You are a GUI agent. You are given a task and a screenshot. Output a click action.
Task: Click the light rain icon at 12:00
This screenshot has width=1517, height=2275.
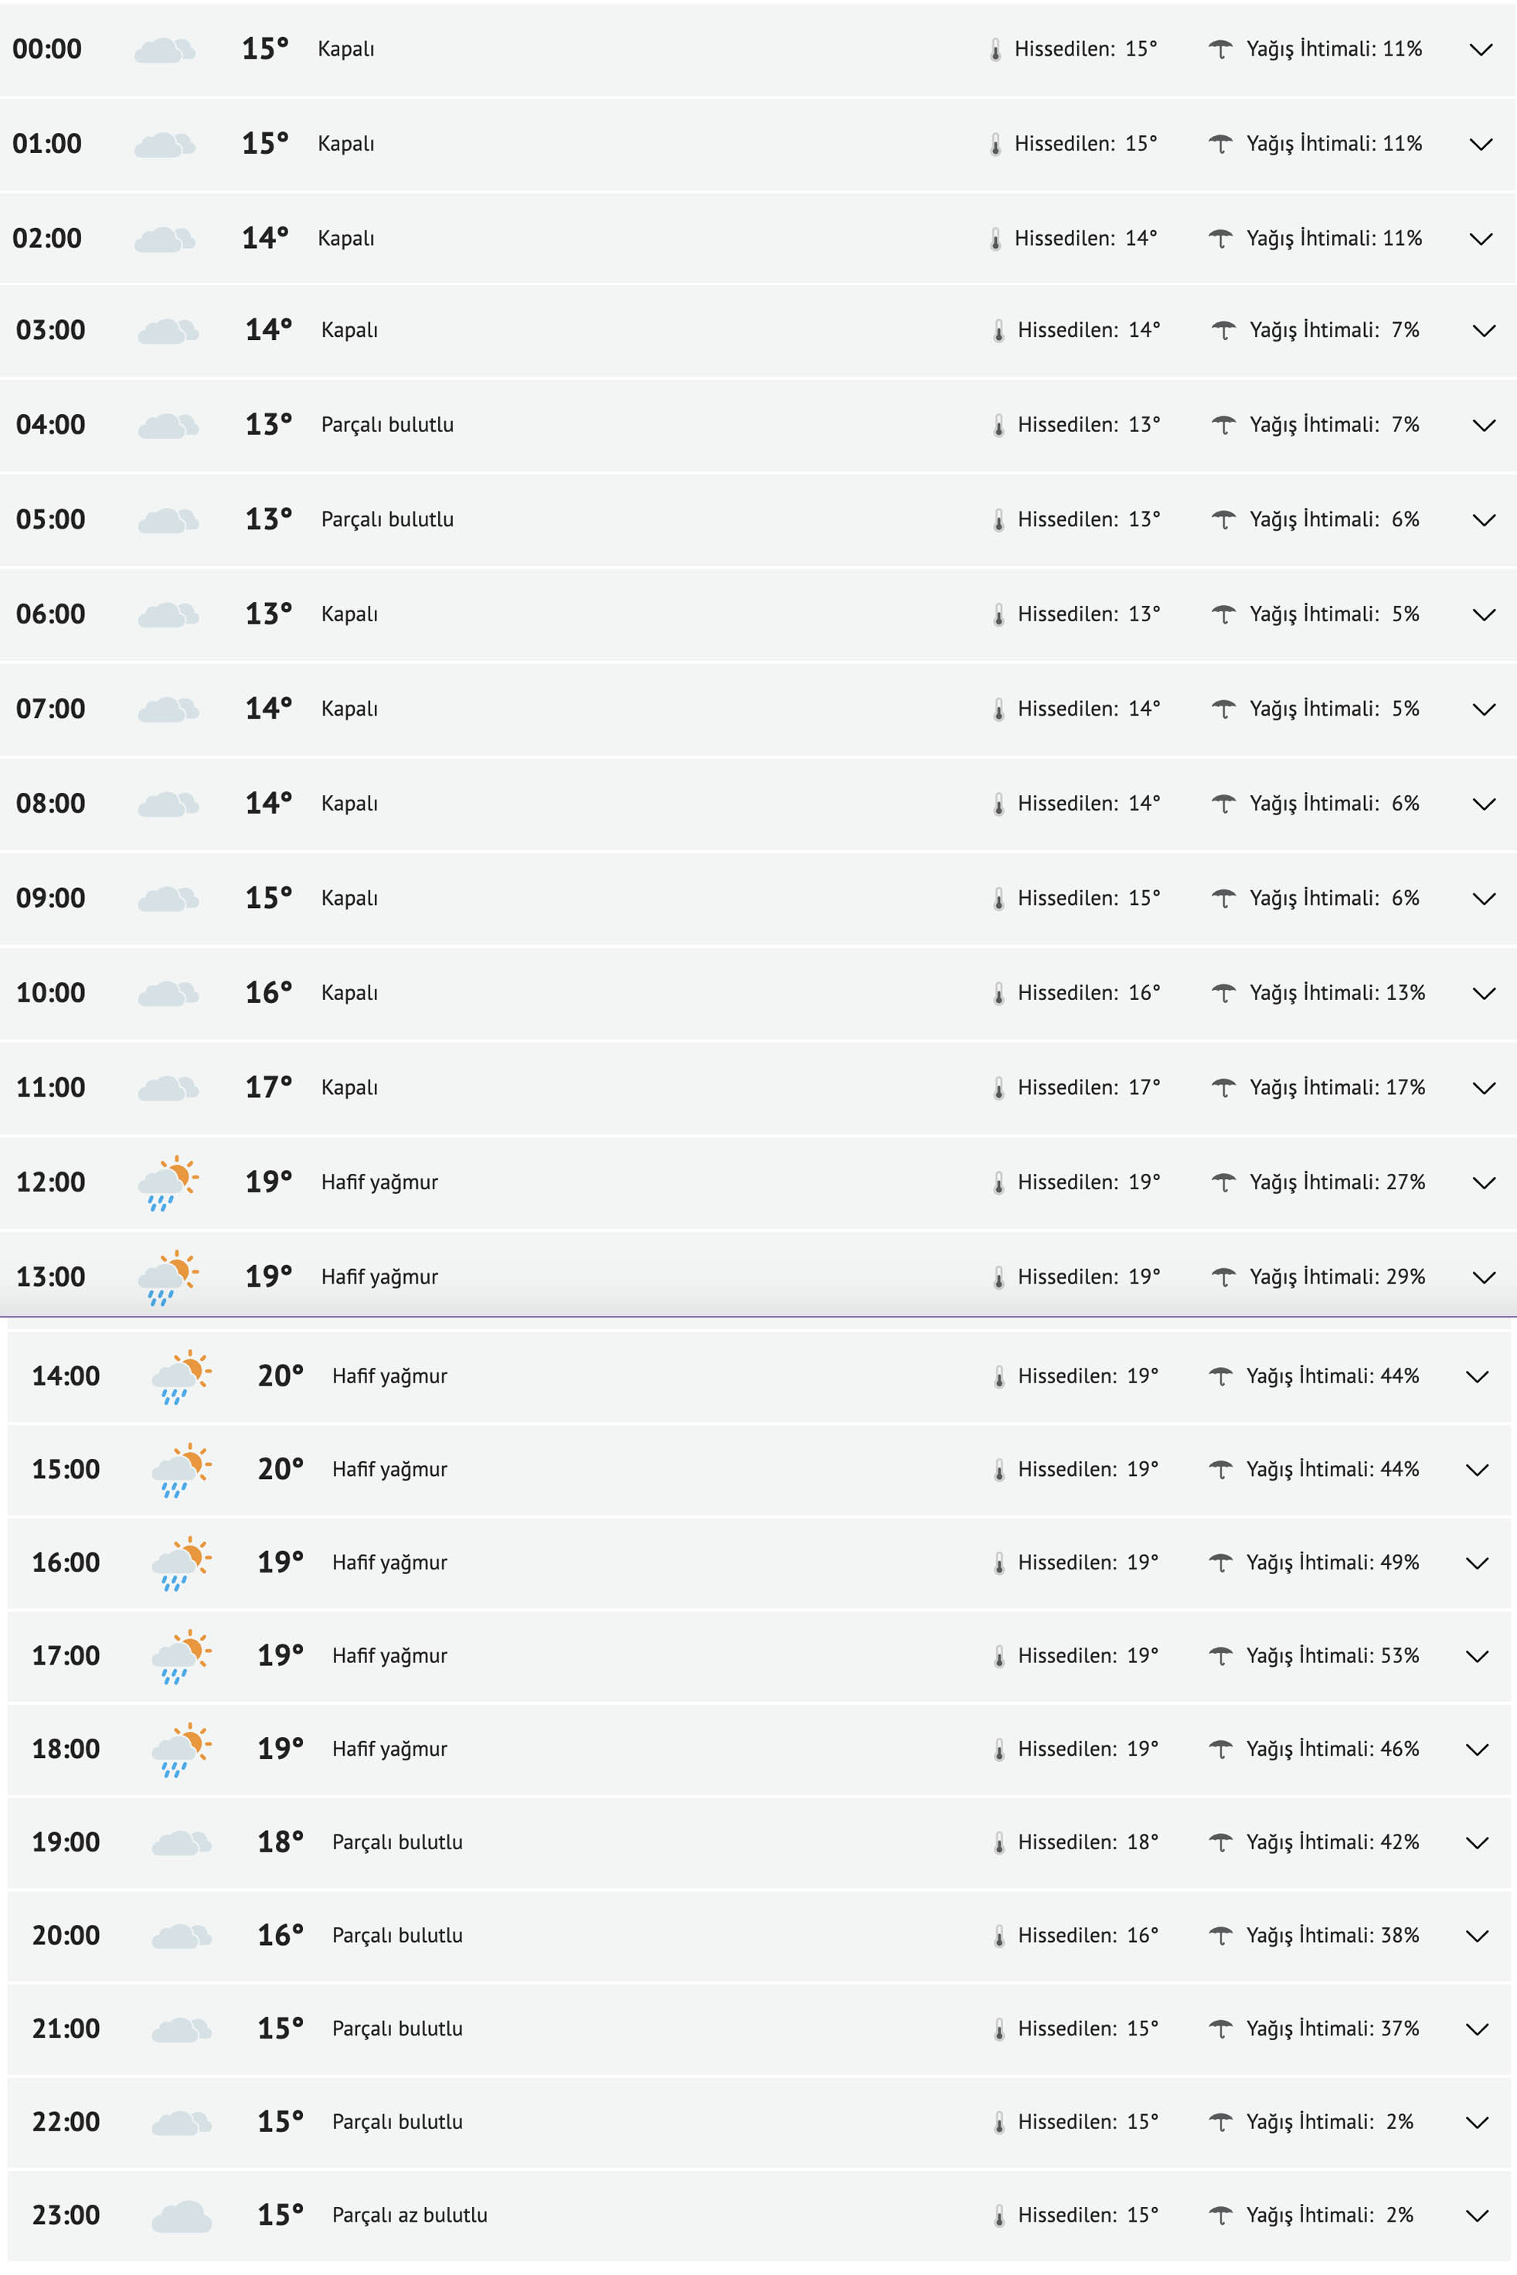168,1183
